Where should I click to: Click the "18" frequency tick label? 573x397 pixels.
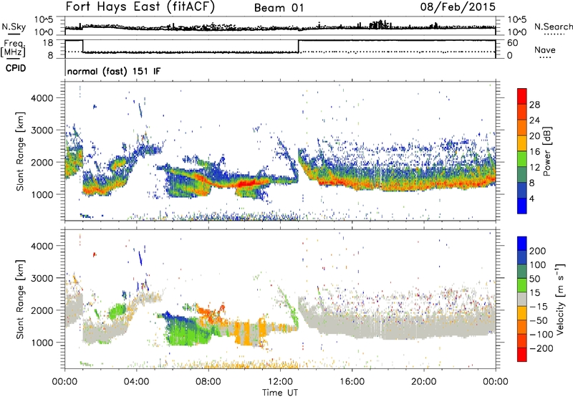coord(48,43)
